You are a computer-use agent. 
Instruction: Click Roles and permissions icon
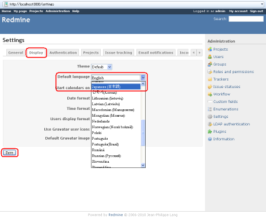click(x=210, y=72)
